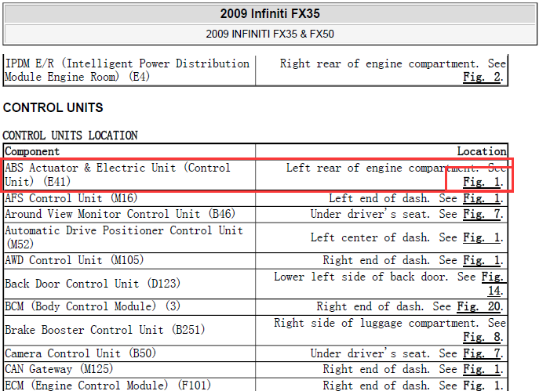The height and width of the screenshot is (391, 550).
Task: Open Fig. 1 link in AFS Control Unit row
Action: point(483,199)
